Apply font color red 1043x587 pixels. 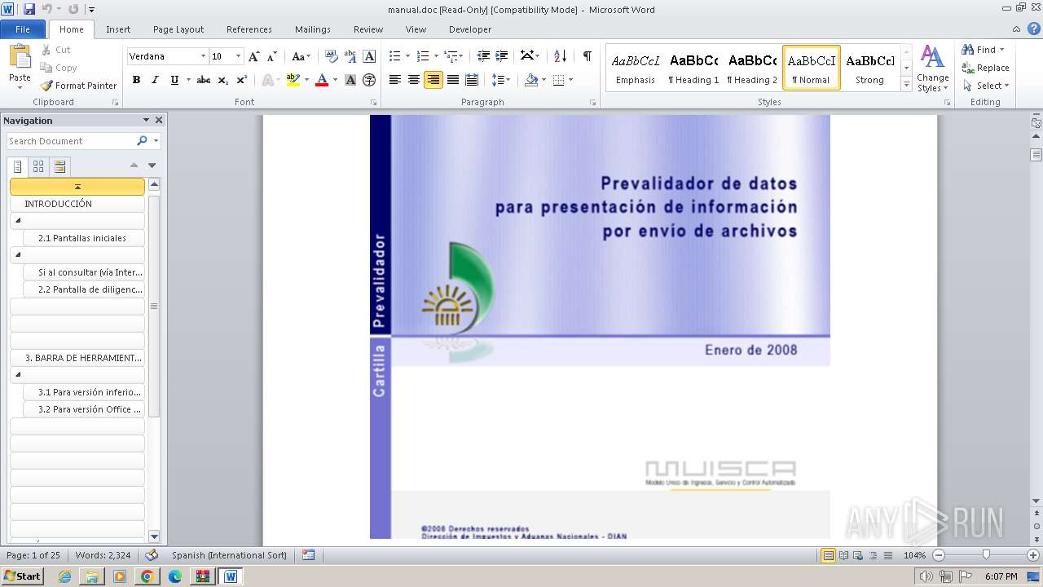[x=321, y=80]
